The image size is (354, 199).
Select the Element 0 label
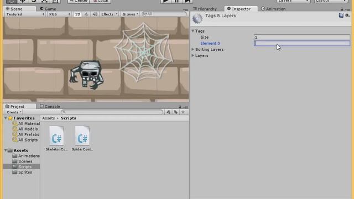point(210,43)
